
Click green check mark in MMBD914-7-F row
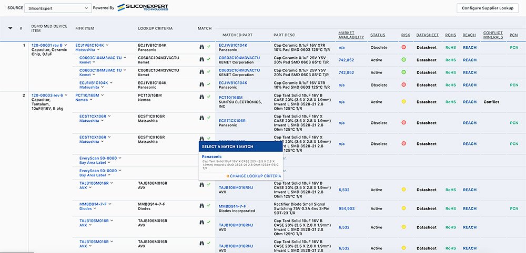coord(209,205)
